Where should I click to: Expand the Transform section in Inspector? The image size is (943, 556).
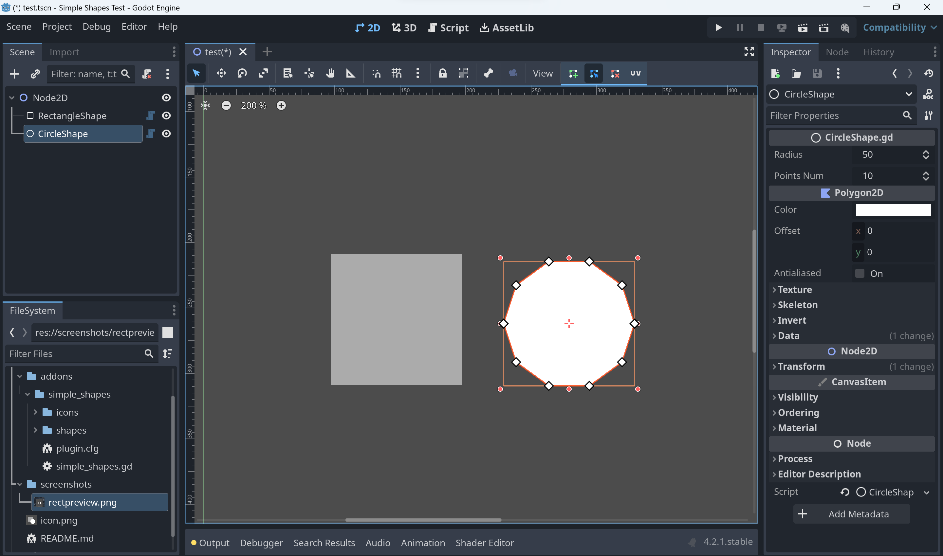point(801,367)
